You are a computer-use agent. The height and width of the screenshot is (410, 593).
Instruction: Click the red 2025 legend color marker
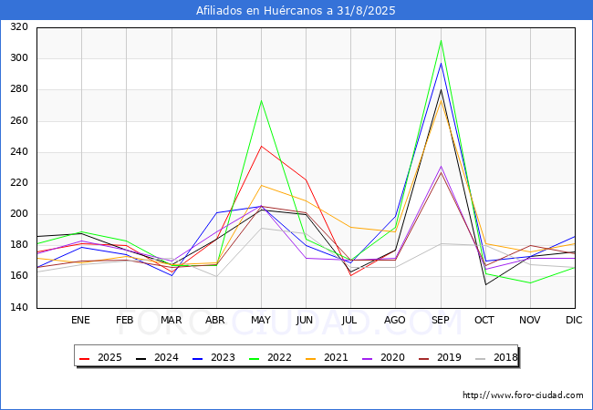tap(84, 358)
